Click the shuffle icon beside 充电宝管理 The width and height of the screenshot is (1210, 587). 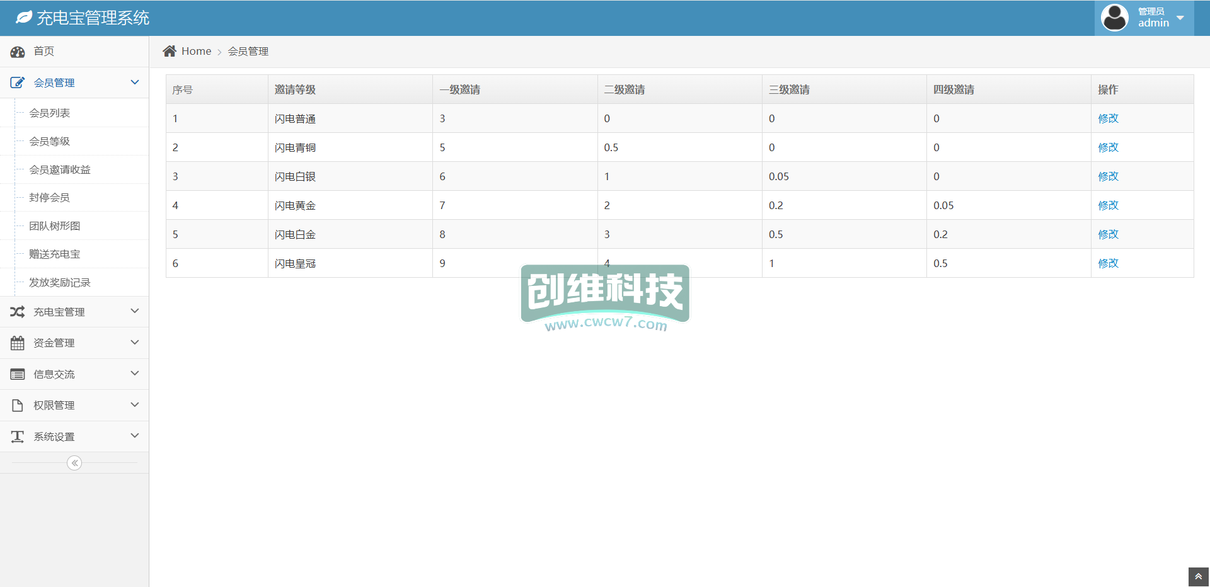(18, 312)
